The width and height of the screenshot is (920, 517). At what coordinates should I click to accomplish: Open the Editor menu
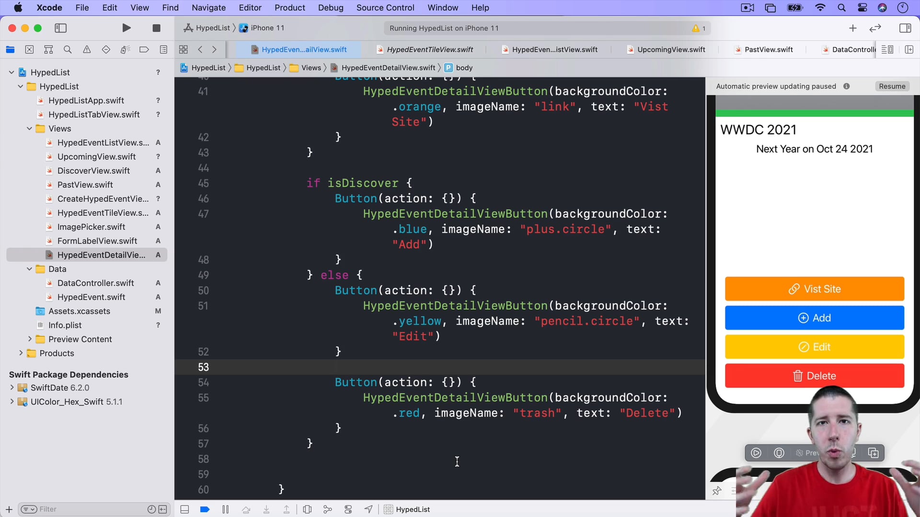(250, 8)
